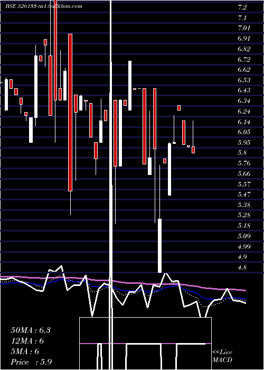This screenshot has height=370, width=264.
Task: Click the 5.47 price axis label
Action: (244, 194)
